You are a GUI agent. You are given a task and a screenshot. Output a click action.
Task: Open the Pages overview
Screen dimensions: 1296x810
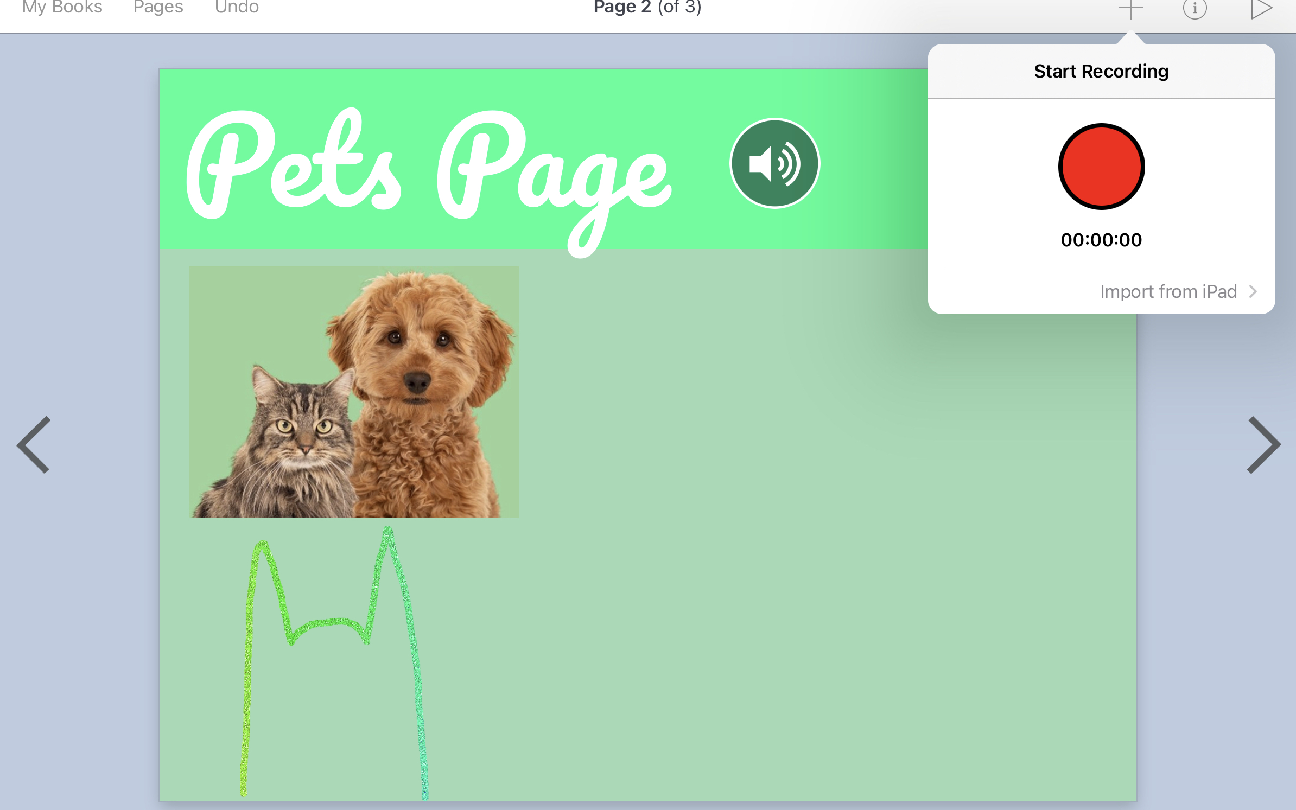158,8
